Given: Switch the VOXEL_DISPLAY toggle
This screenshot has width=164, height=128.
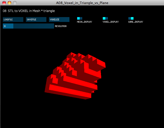Looking at the screenshot, I should [105, 18].
